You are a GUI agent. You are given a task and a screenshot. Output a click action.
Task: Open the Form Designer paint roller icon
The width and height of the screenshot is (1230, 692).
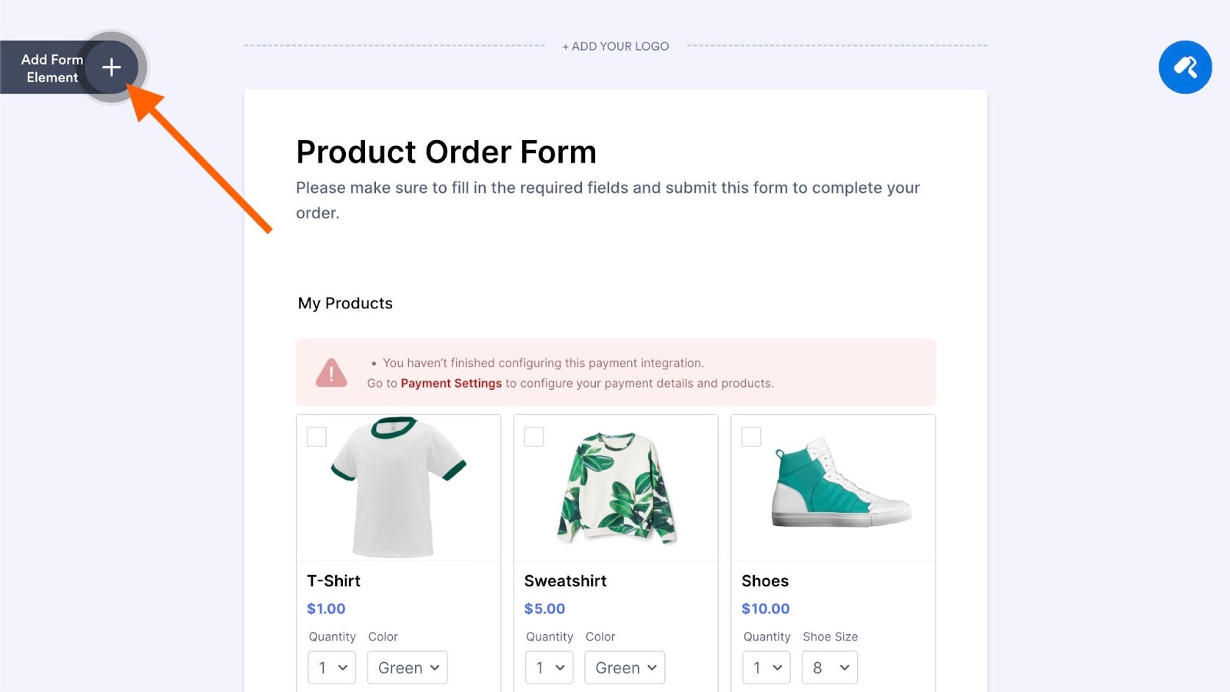click(x=1185, y=68)
